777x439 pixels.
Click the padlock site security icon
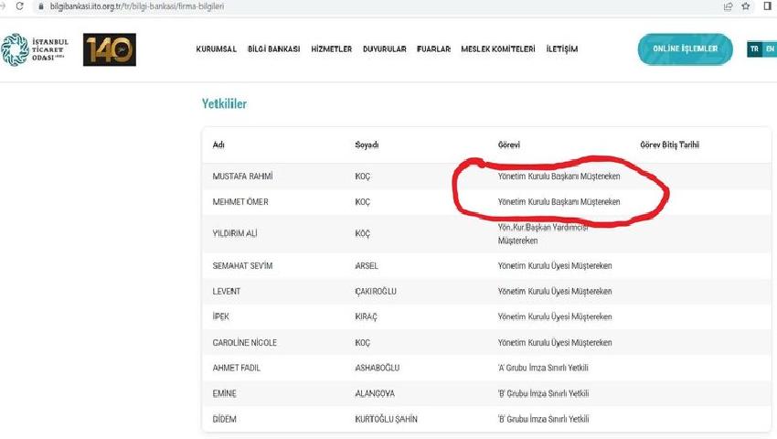click(41, 6)
